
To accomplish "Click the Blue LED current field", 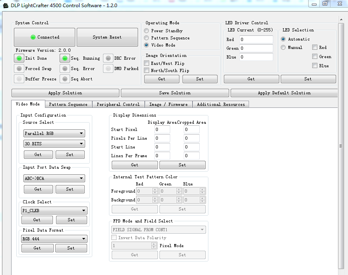I will point(257,57).
